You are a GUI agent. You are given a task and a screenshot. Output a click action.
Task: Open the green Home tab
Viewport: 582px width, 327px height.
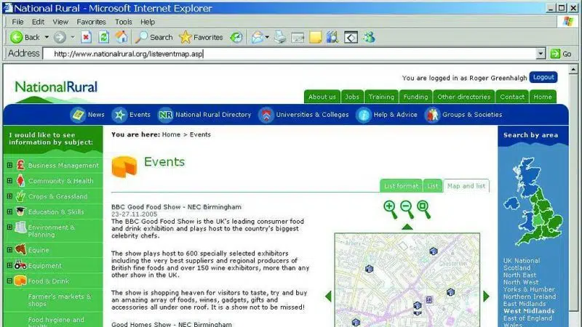pyautogui.click(x=543, y=97)
